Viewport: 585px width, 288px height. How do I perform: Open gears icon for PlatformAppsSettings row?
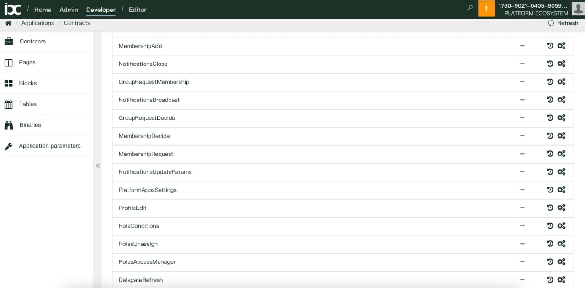pyautogui.click(x=561, y=190)
